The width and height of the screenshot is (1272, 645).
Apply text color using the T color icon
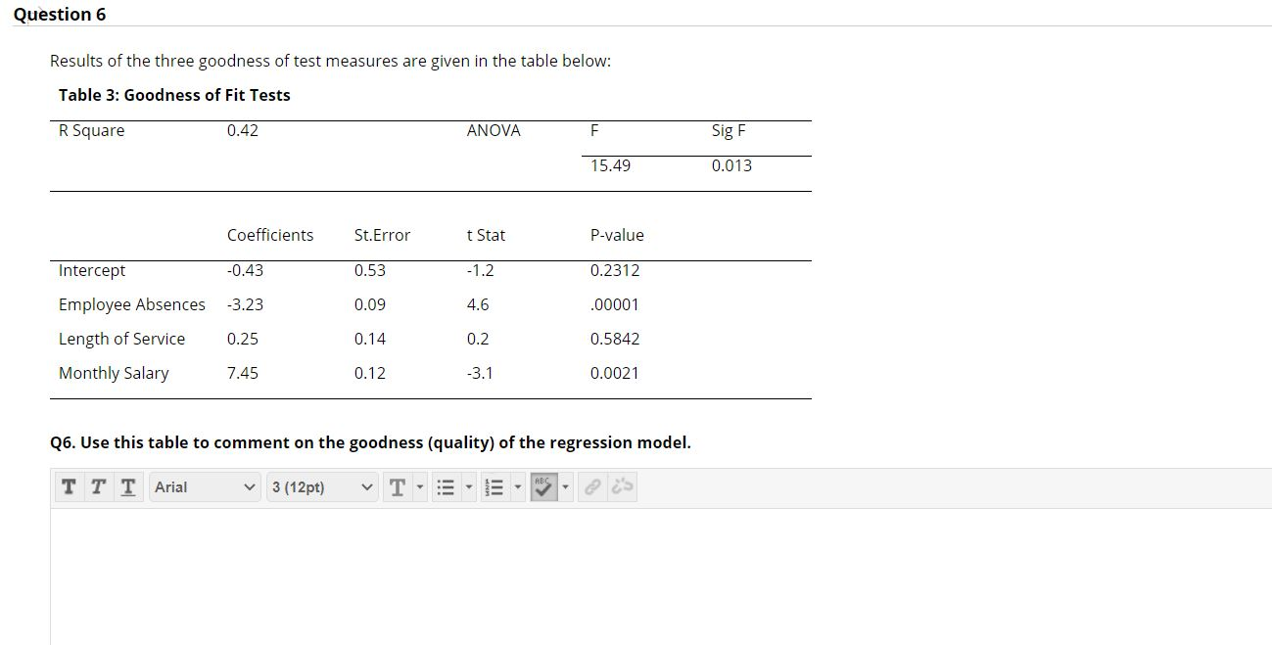coord(398,486)
